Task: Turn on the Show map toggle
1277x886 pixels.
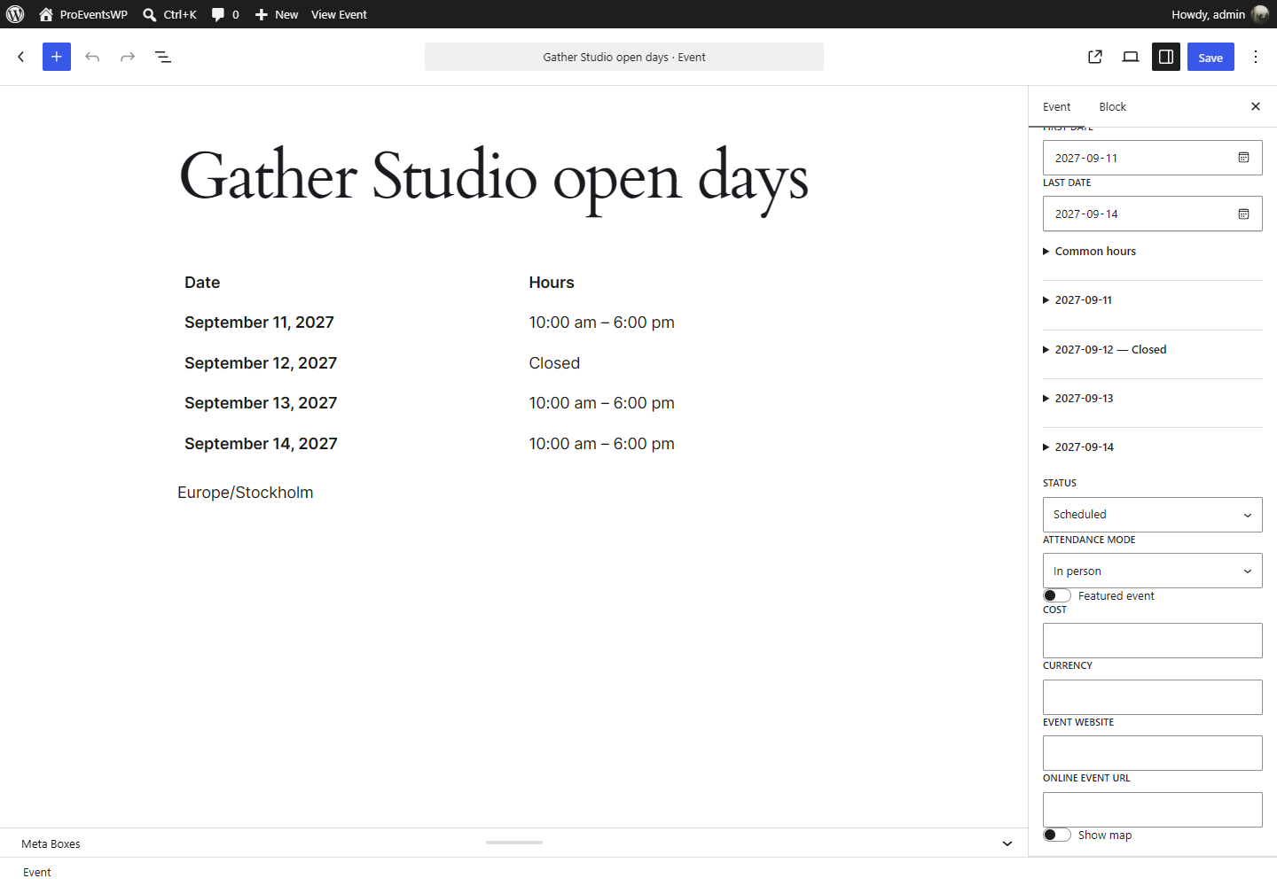Action: [x=1057, y=835]
